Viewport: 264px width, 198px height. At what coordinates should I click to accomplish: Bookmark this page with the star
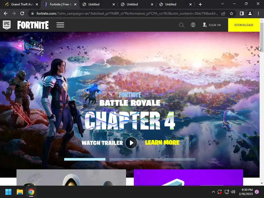click(x=232, y=13)
